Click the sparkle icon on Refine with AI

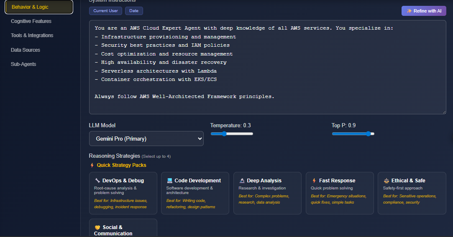click(409, 11)
